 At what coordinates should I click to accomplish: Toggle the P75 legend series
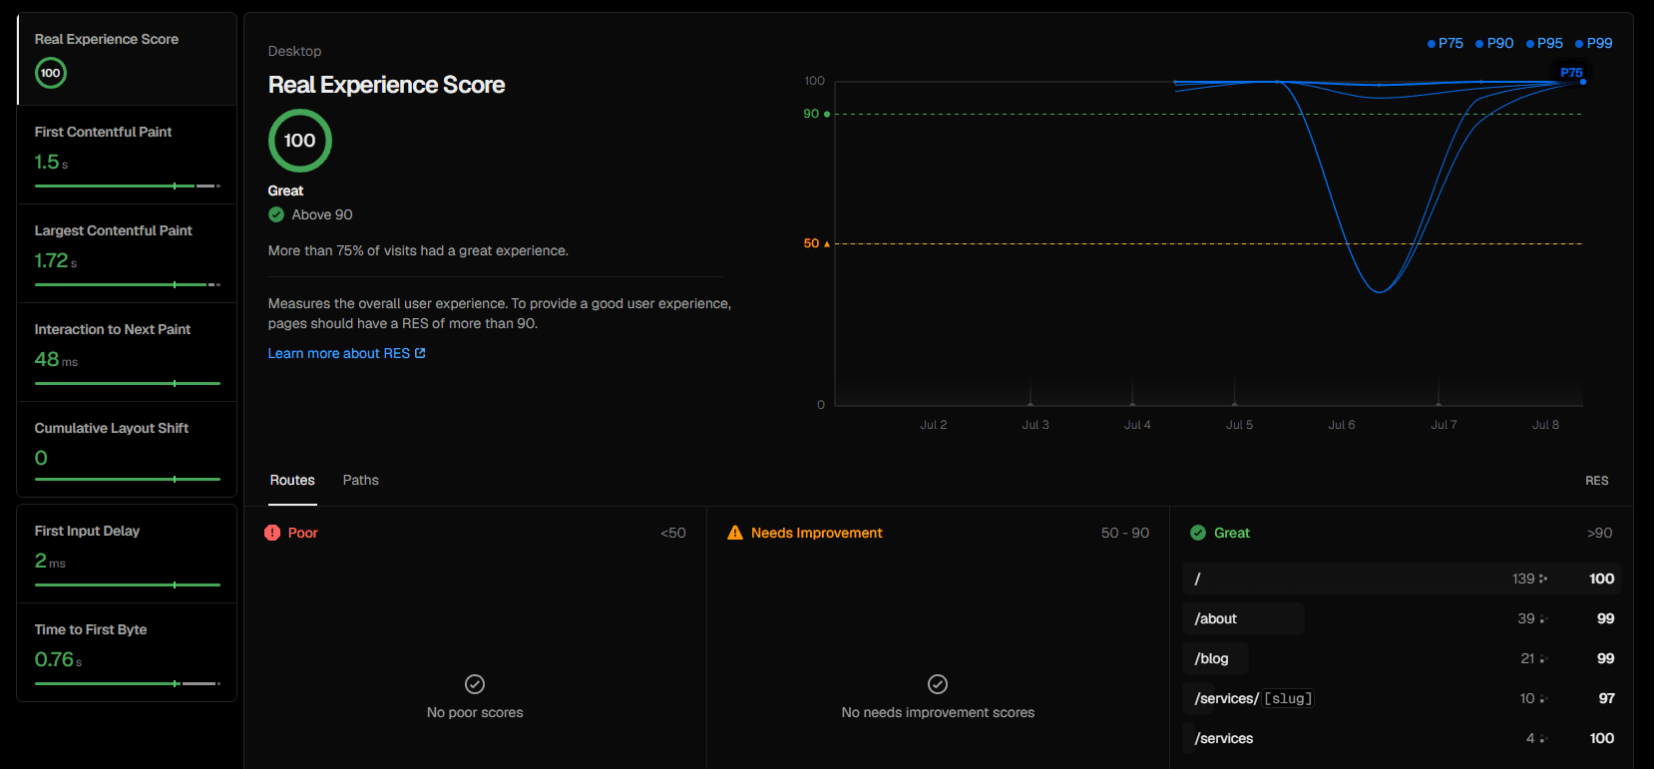coord(1446,43)
